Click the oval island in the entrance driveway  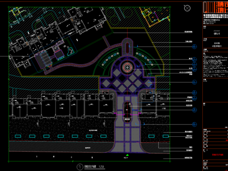point(127,112)
